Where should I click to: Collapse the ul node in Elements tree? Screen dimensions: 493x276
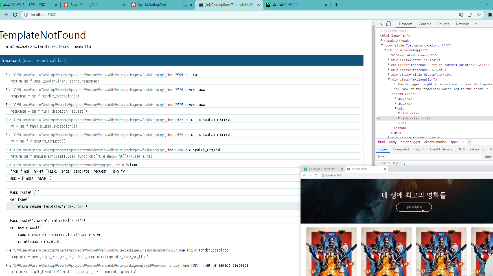[395, 108]
